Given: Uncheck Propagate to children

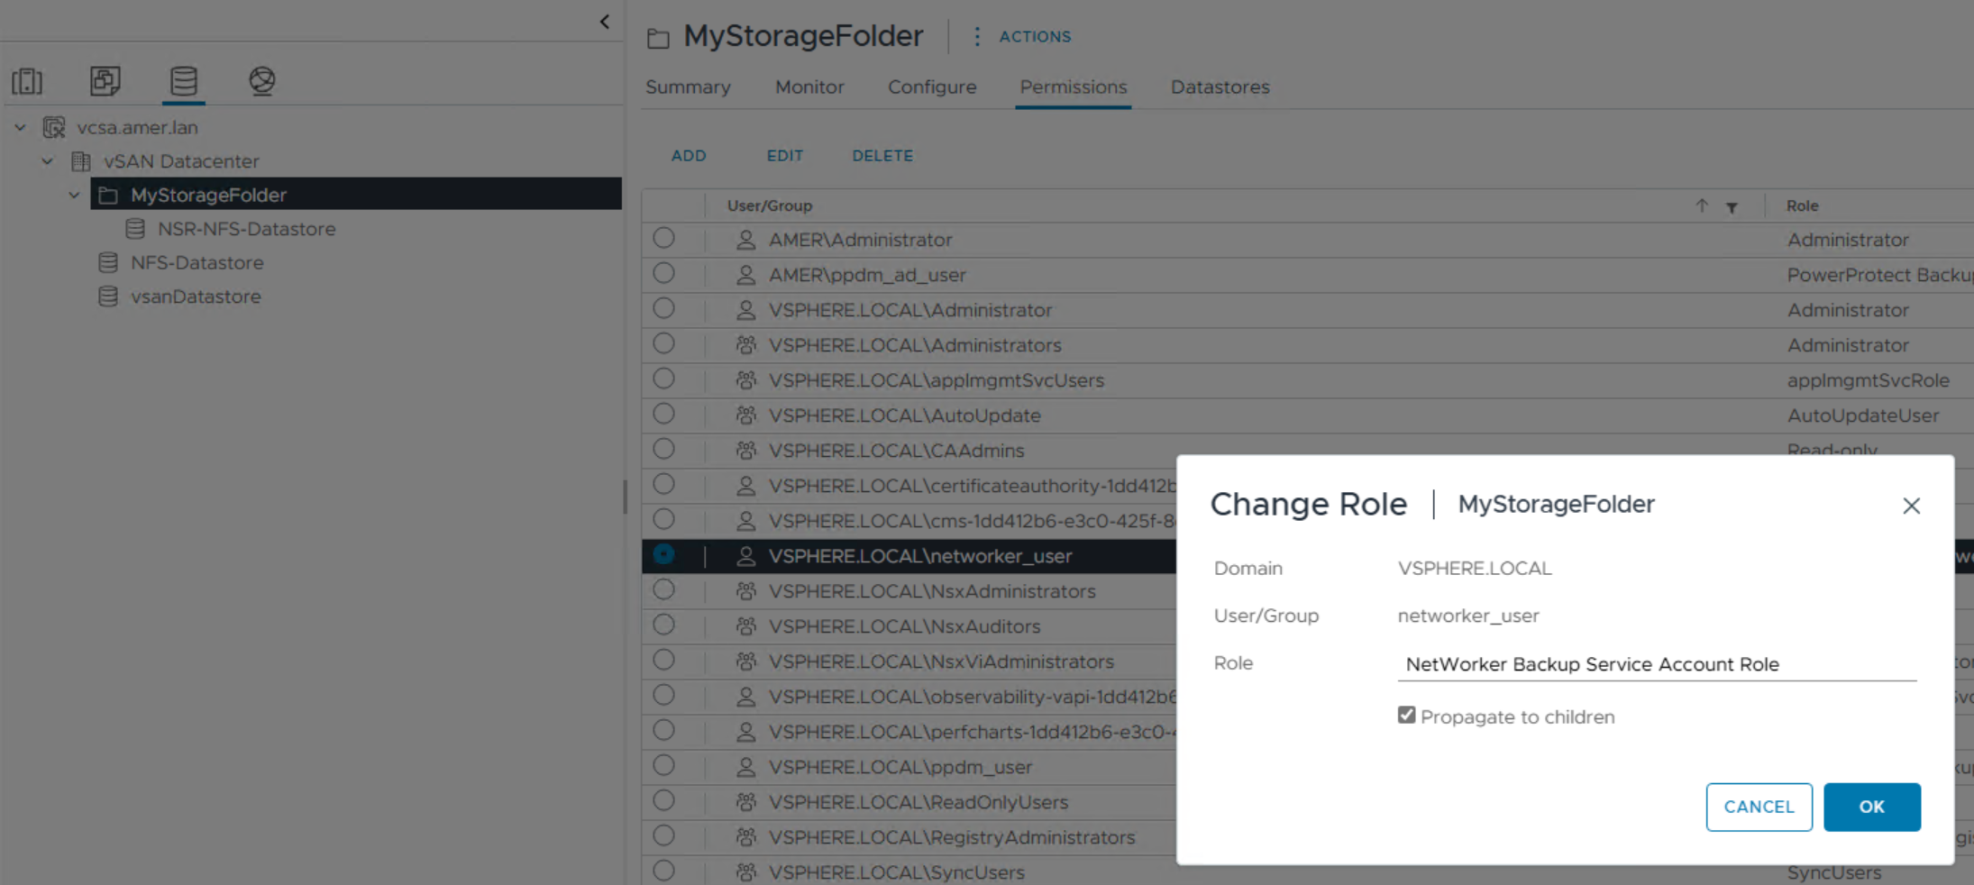Looking at the screenshot, I should (1407, 715).
